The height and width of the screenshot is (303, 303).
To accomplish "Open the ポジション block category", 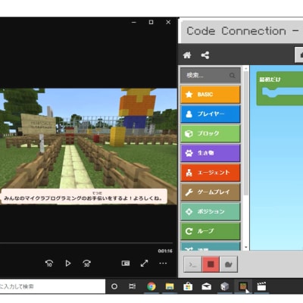I will [211, 211].
